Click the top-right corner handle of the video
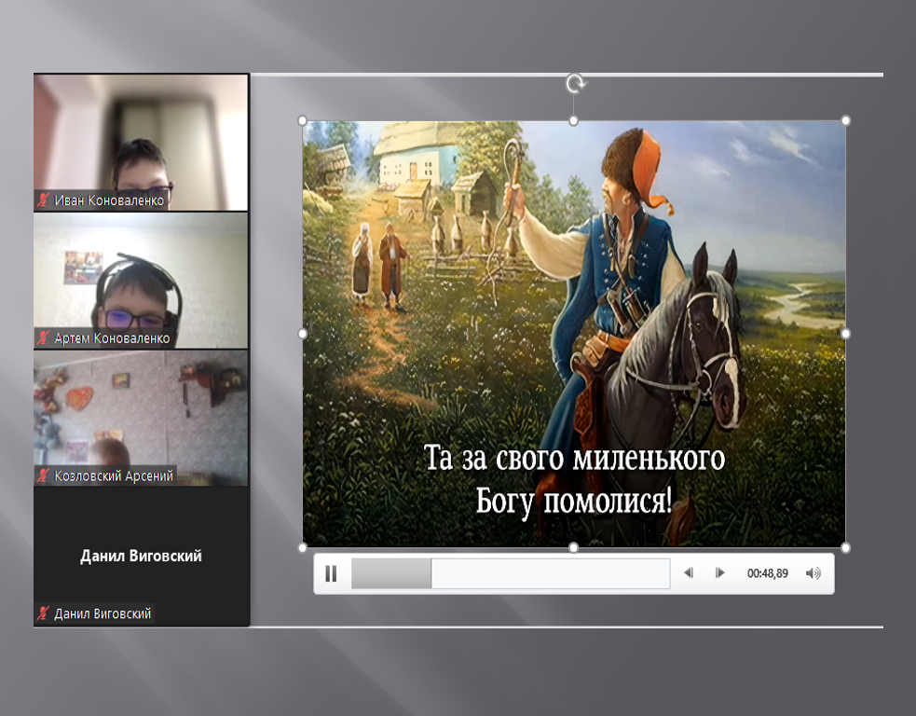This screenshot has width=916, height=716. [x=845, y=120]
